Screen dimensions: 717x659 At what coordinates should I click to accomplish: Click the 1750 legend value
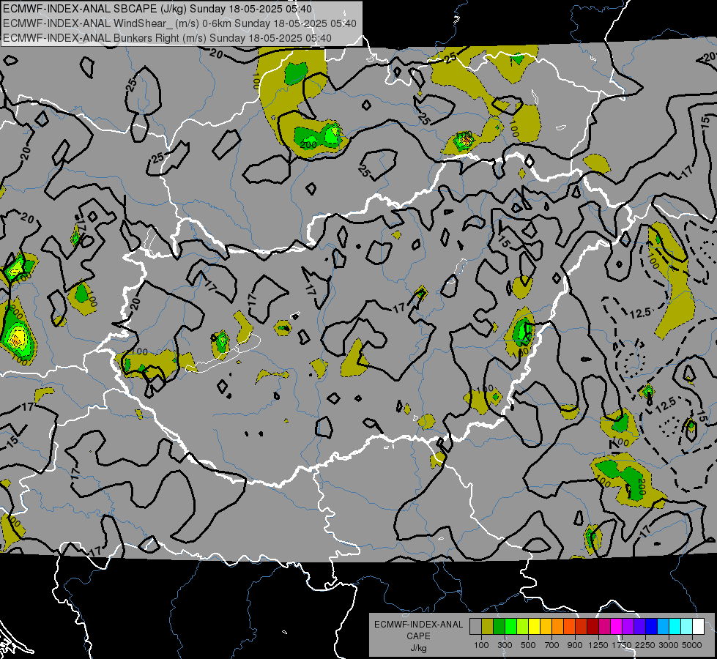[x=622, y=646]
